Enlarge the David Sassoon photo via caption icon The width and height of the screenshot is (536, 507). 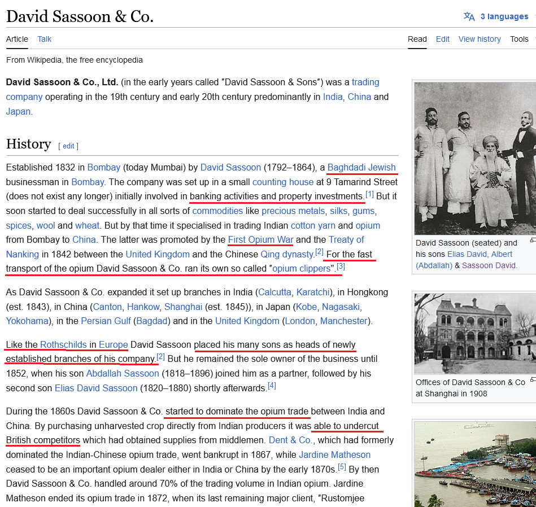coord(533,240)
